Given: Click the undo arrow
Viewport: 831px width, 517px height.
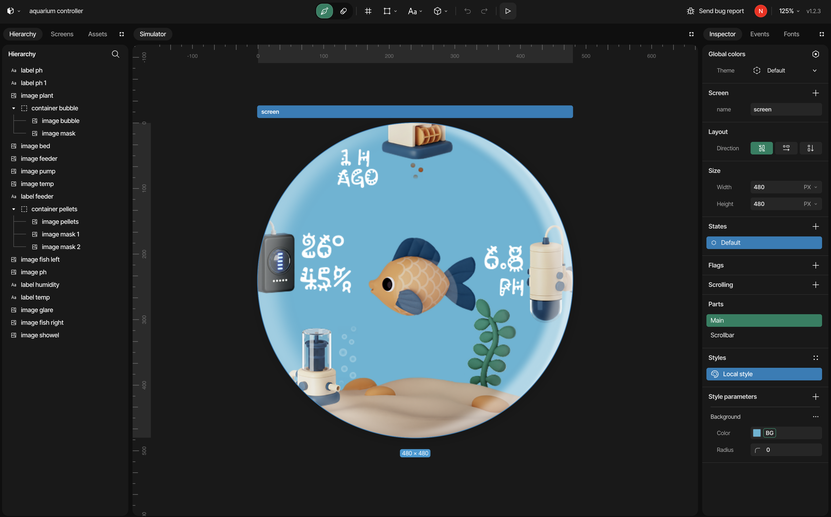Looking at the screenshot, I should 467,11.
